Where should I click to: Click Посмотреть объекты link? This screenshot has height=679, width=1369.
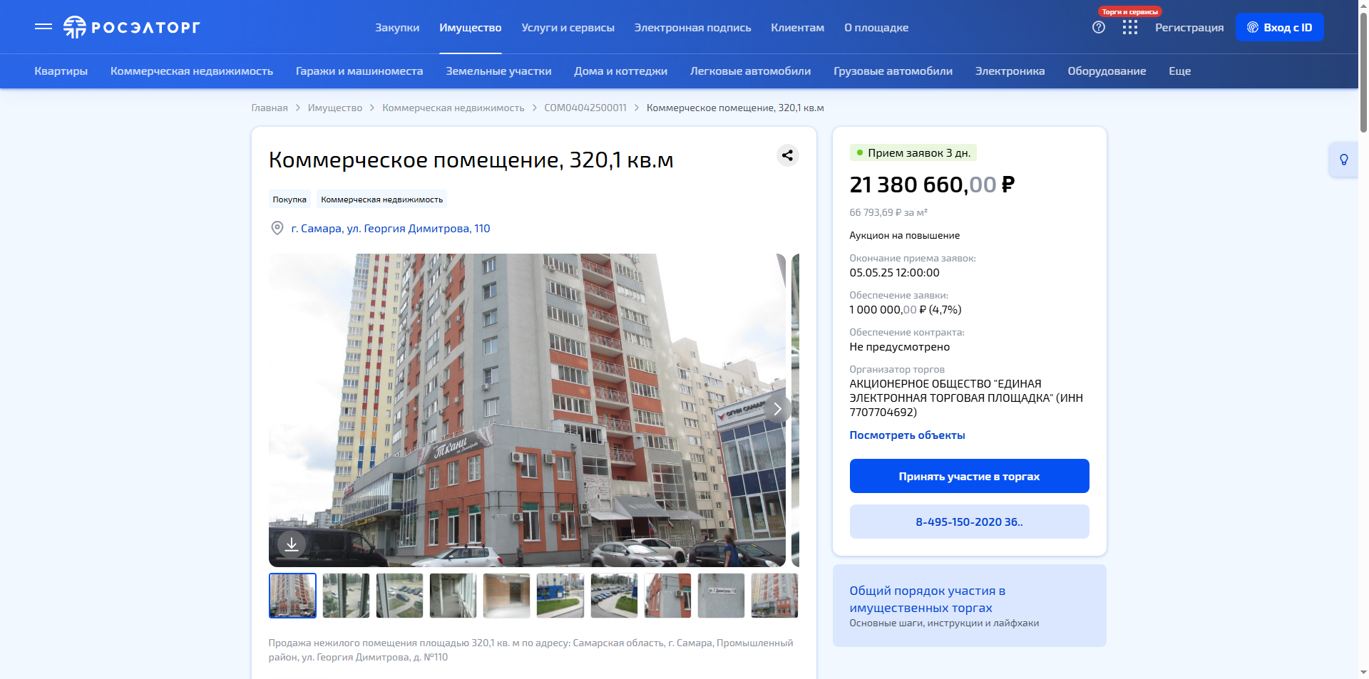coord(907,435)
